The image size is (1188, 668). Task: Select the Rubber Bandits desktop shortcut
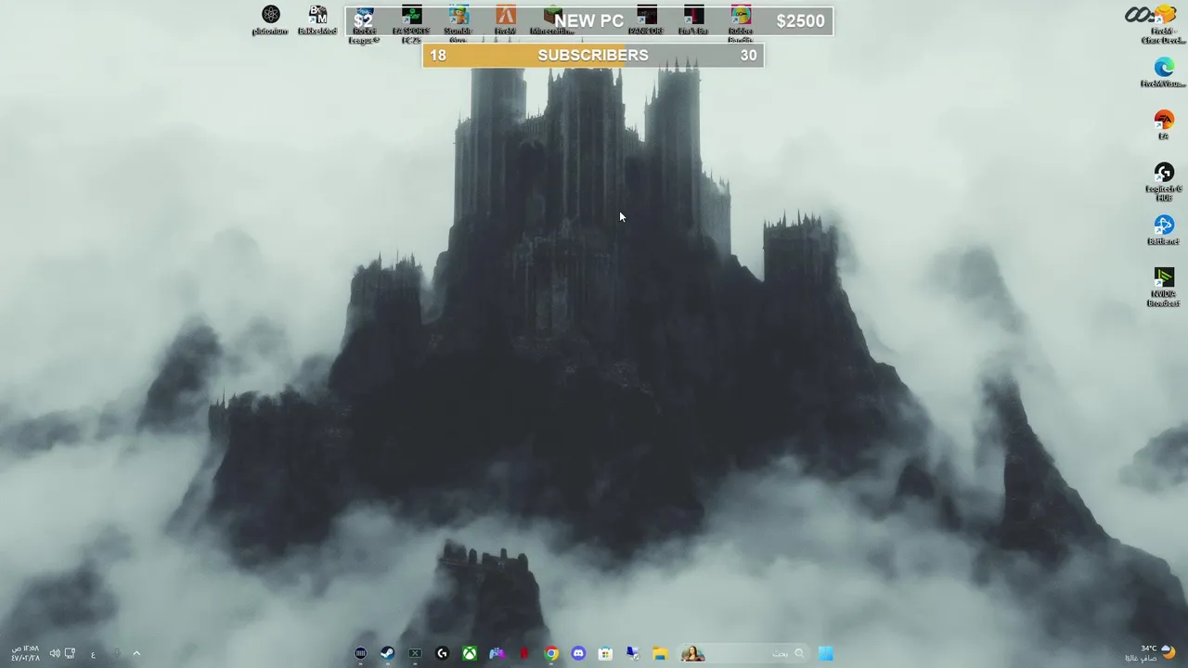(741, 24)
